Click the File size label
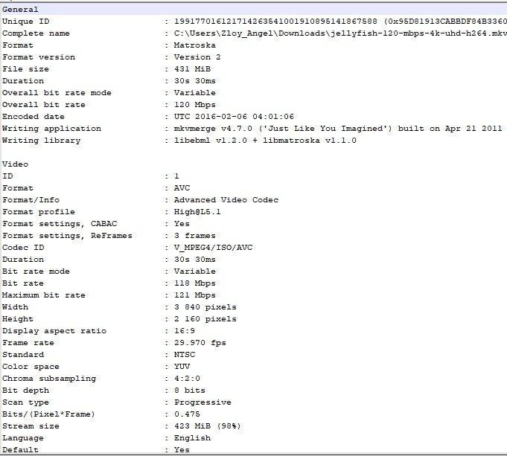The height and width of the screenshot is (456, 507). pos(25,69)
